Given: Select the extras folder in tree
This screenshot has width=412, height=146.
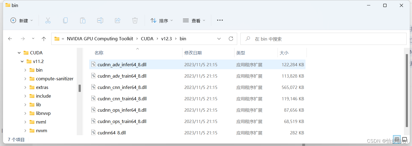Looking at the screenshot, I should click(39, 87).
